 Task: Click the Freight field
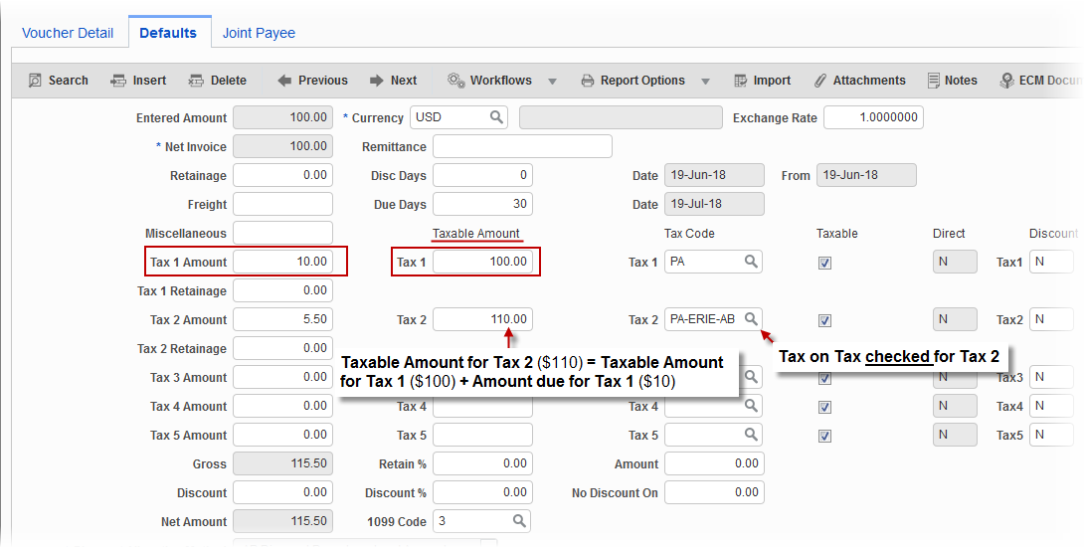tap(283, 204)
